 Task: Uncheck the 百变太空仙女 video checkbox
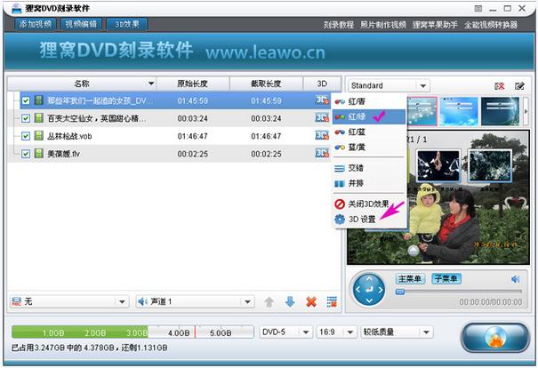coord(26,118)
